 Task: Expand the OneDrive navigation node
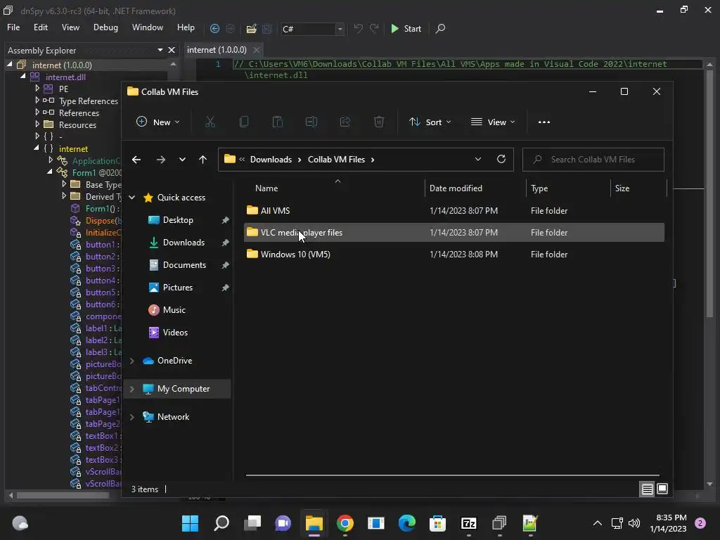[132, 361]
